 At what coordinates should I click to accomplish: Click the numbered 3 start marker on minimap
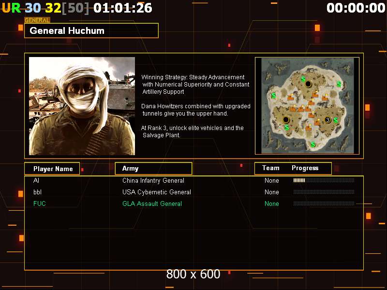tap(327, 120)
